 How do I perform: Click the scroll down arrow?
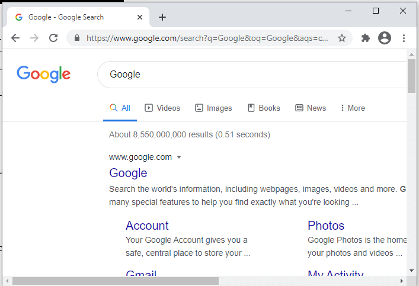tap(411, 271)
